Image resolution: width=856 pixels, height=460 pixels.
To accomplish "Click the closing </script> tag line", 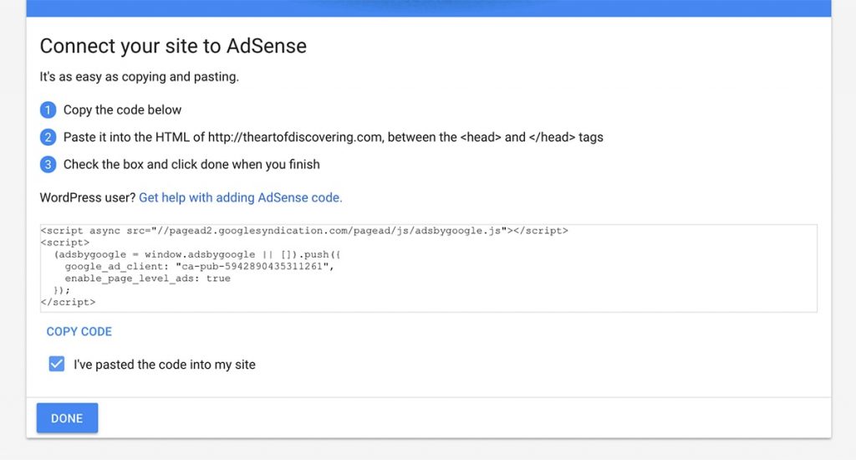I will (69, 302).
